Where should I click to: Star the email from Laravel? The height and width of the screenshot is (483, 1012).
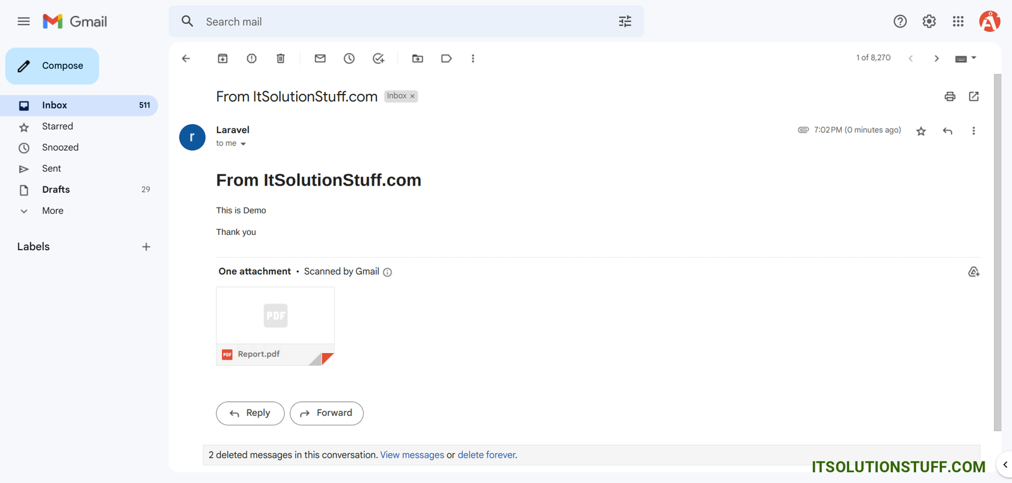pos(921,131)
